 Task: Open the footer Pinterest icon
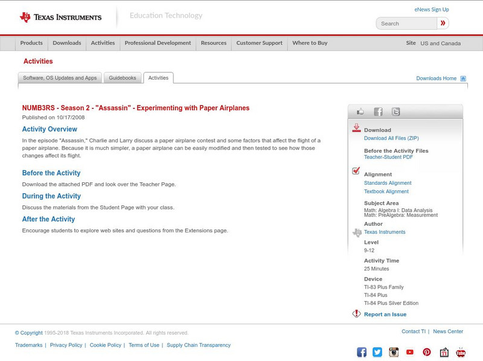[x=427, y=352]
